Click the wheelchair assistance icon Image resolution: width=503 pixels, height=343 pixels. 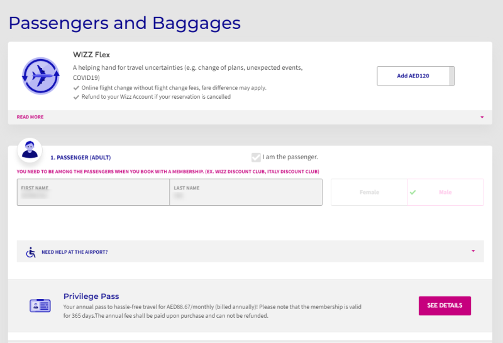[31, 252]
